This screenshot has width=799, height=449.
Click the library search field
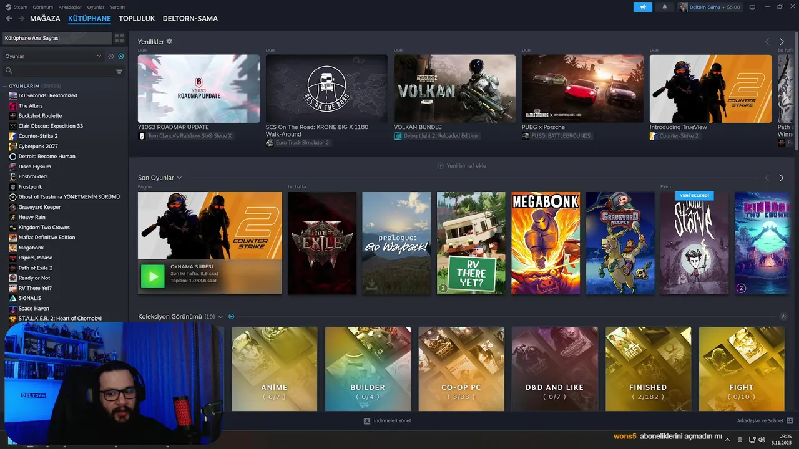59,71
